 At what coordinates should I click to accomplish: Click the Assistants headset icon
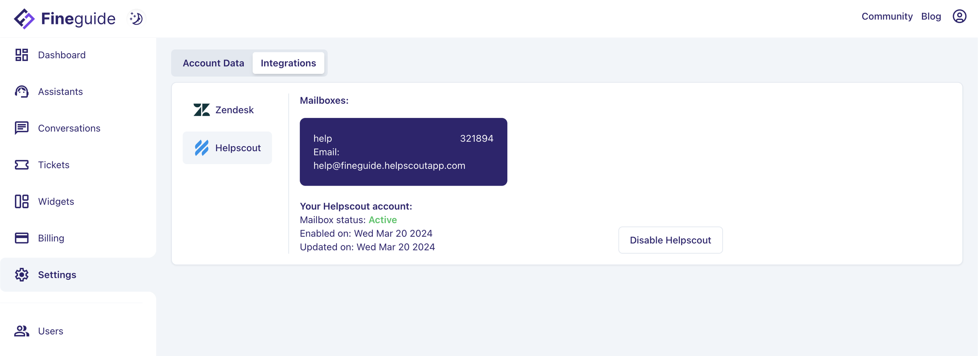(x=22, y=91)
